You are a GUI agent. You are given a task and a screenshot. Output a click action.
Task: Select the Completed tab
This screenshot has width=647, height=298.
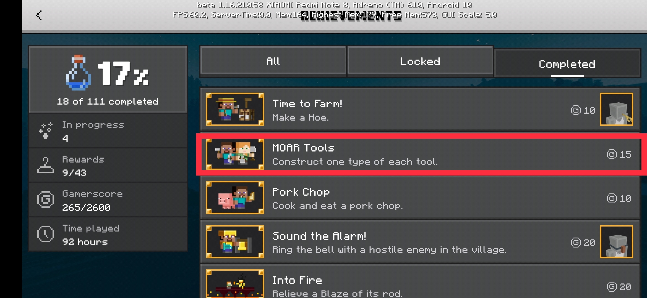[567, 63]
